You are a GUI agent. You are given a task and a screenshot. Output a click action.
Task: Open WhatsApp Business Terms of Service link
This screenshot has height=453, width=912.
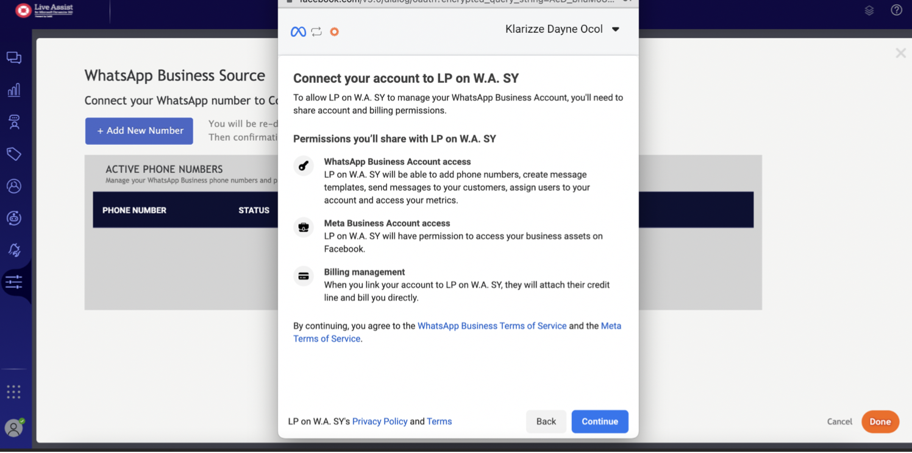492,326
